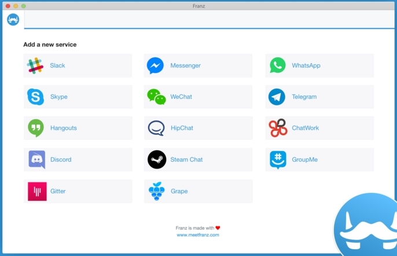Click the Franz mustache tab icon

[x=13, y=20]
